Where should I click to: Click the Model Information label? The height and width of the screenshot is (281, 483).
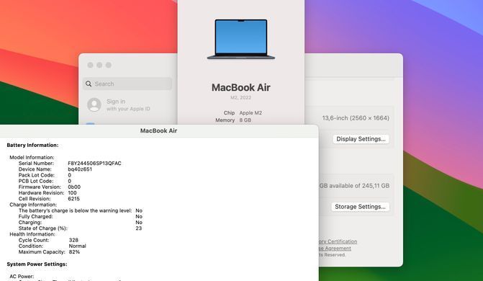(x=32, y=157)
